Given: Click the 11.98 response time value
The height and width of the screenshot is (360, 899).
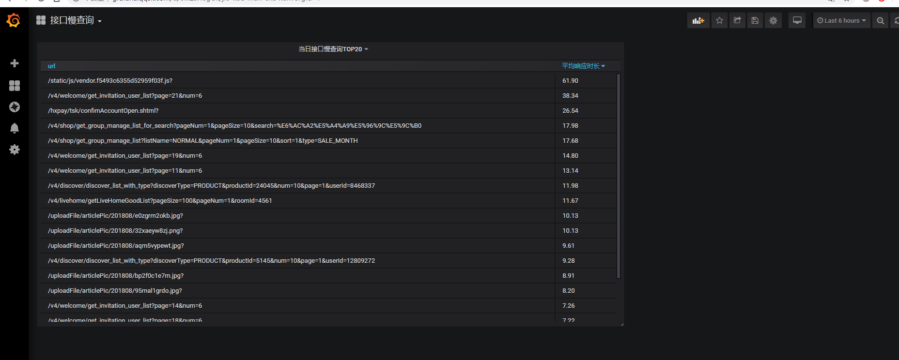Looking at the screenshot, I should (570, 185).
